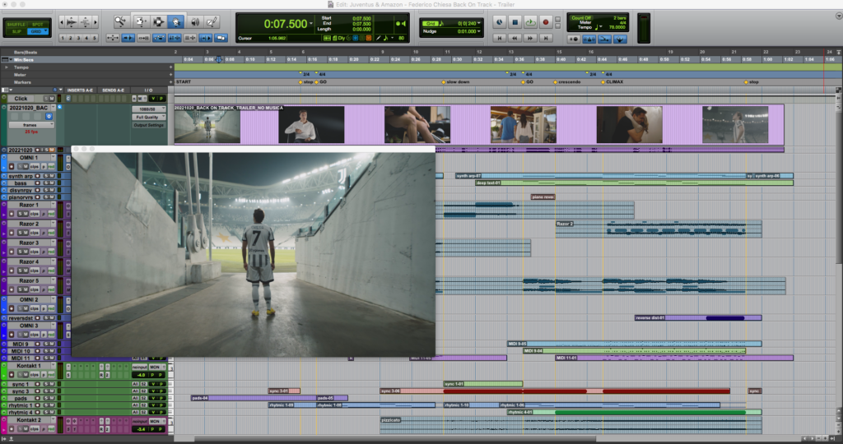The height and width of the screenshot is (444, 843).
Task: Click the audio zoom waveform button
Action: pyautogui.click(x=71, y=22)
